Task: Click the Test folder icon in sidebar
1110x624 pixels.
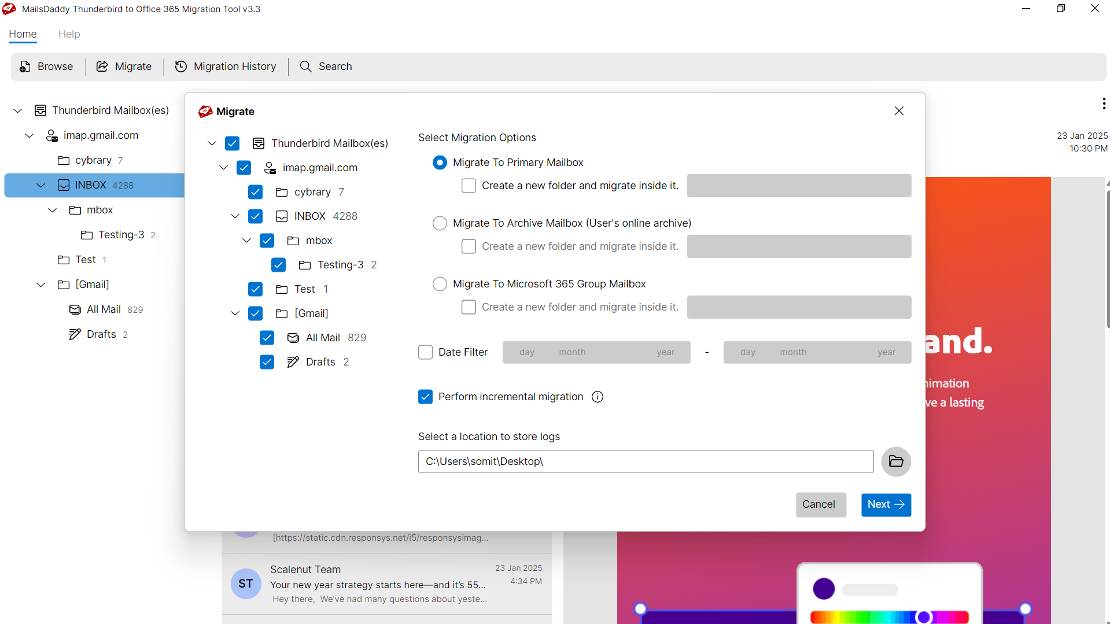Action: click(64, 260)
